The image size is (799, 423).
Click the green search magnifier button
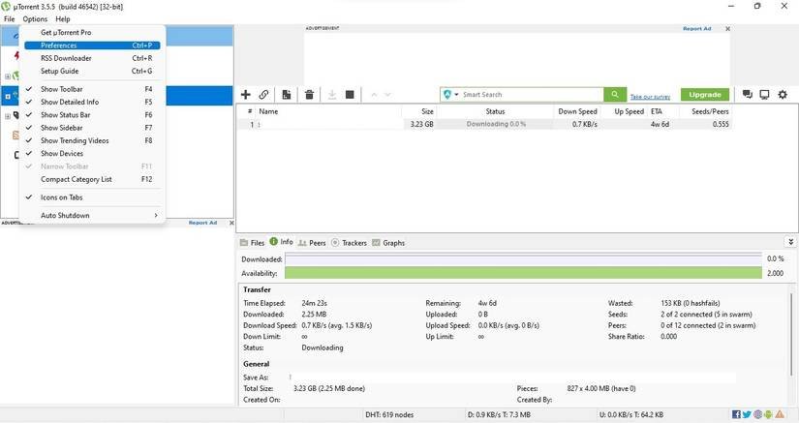(x=615, y=95)
